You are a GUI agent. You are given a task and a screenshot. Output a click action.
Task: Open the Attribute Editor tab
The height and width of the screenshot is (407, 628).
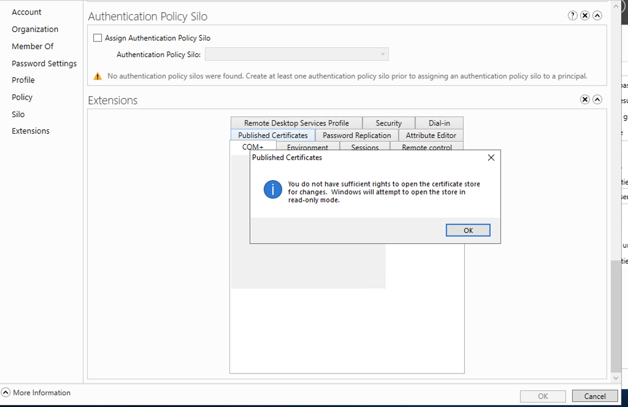click(x=431, y=135)
